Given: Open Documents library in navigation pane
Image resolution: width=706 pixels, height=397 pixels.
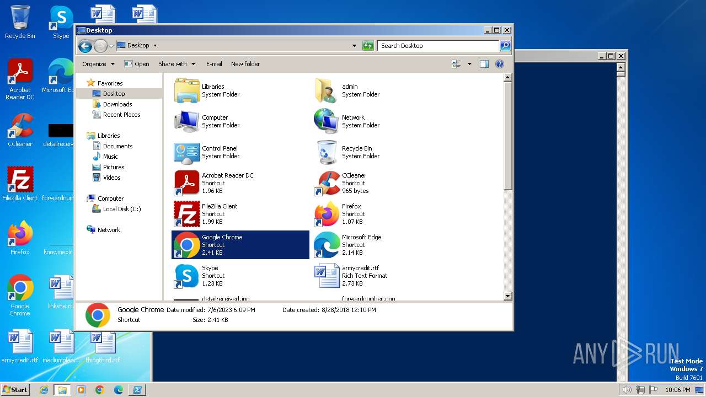Looking at the screenshot, I should (x=117, y=146).
